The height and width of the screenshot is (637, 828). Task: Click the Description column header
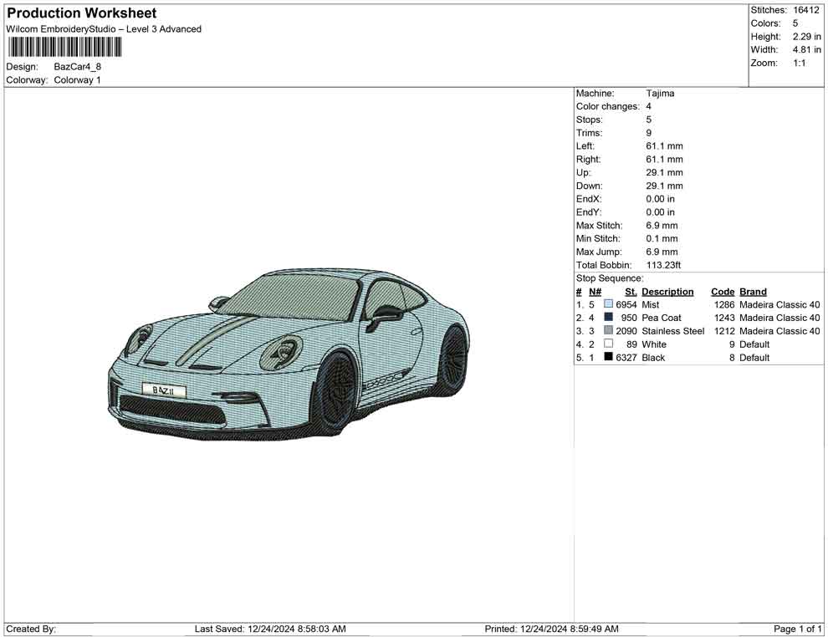tap(667, 292)
